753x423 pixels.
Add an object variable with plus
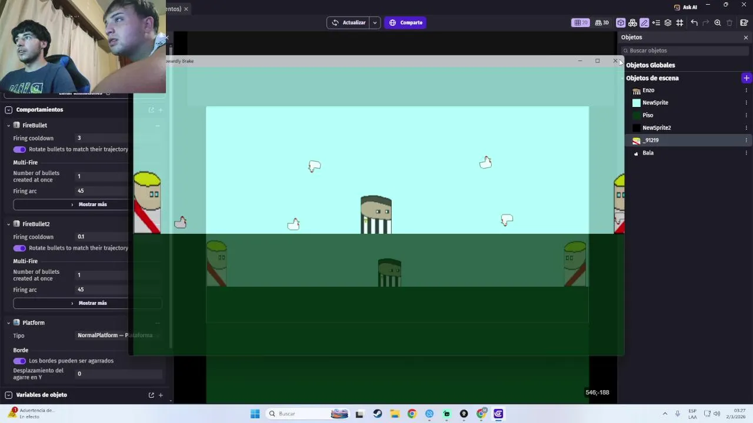[161, 395]
